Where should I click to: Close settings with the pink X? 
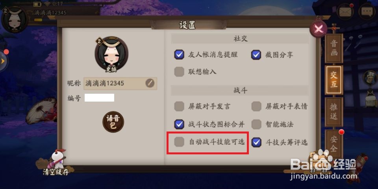319,29
